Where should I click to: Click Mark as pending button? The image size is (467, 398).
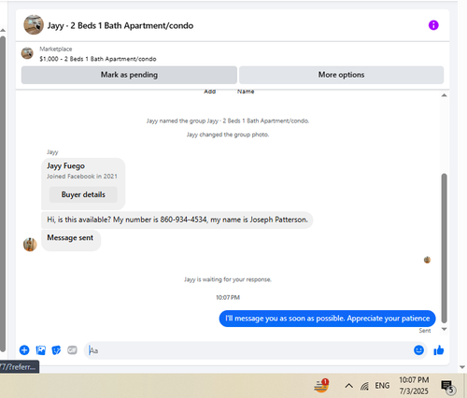click(x=129, y=75)
